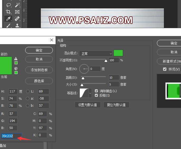The image size is (181, 149).
Task: Click the new color green preview
Action: 6,61
